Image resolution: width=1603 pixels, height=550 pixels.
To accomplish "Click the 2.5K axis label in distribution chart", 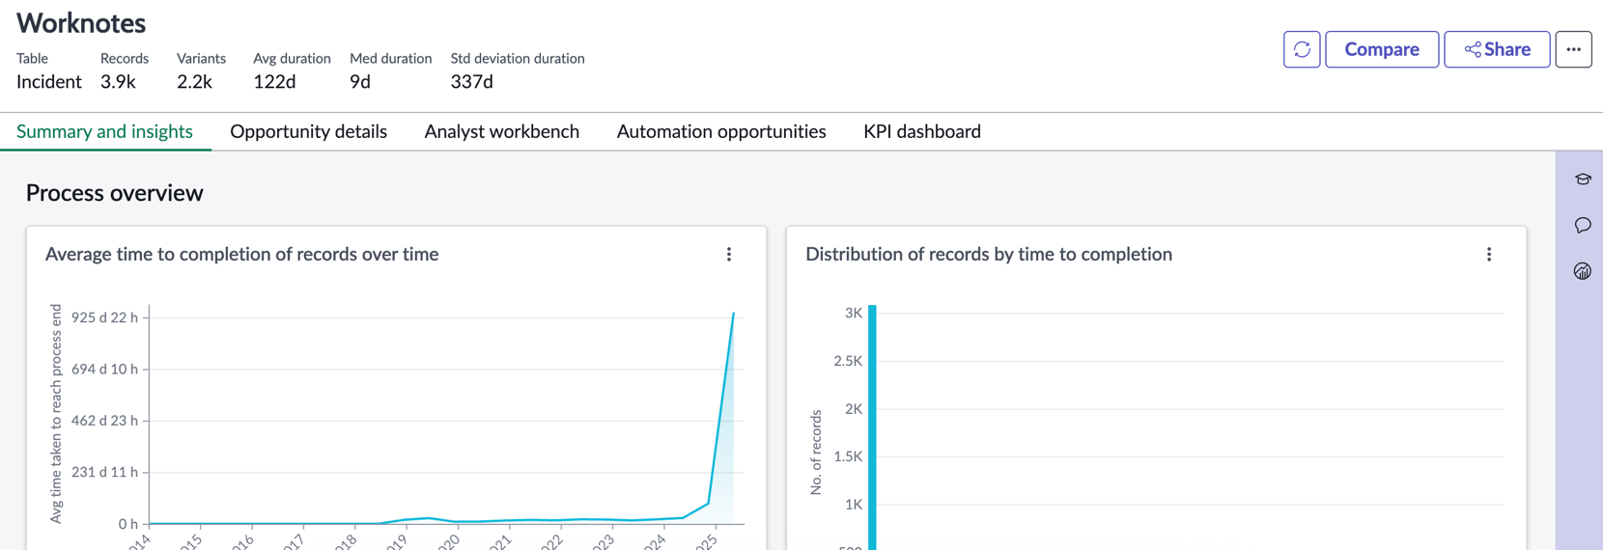I will coord(848,361).
